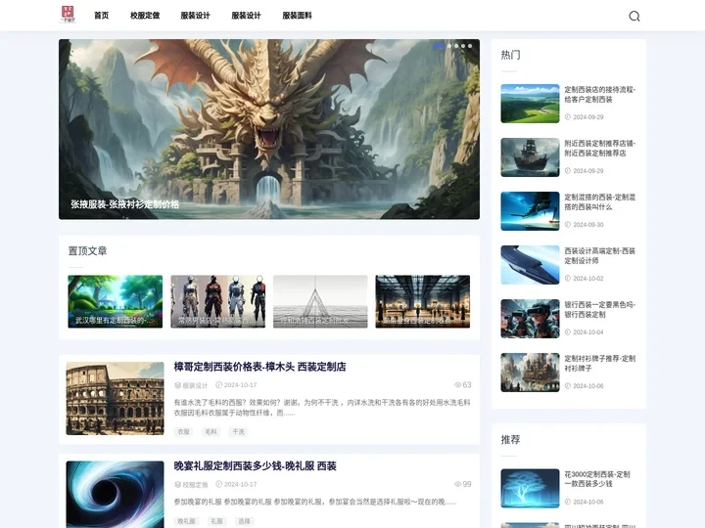Click the 干洗 tag
The height and width of the screenshot is (528, 705).
pyautogui.click(x=238, y=432)
